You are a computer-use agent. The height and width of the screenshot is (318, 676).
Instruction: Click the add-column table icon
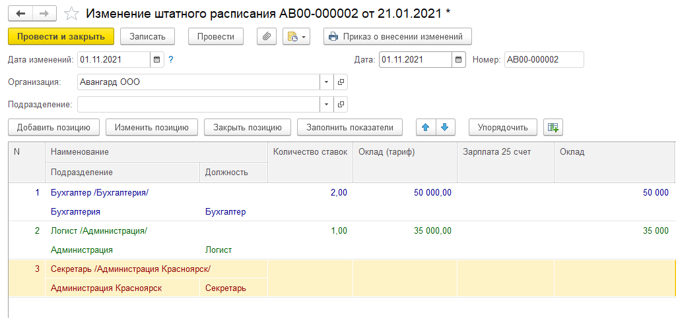(553, 127)
